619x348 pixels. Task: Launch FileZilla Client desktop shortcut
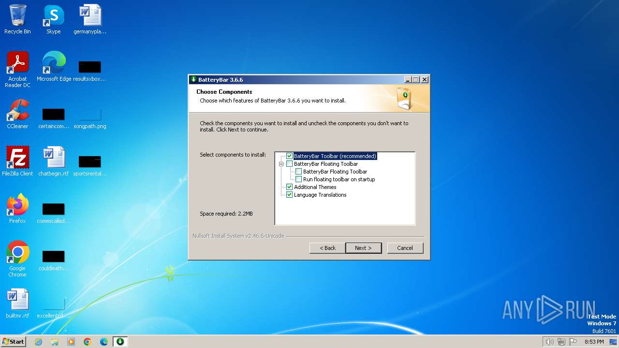pos(17,161)
